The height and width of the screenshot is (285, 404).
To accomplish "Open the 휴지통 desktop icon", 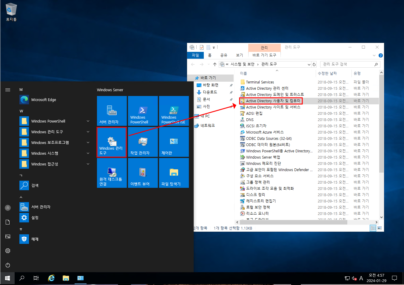I will pos(11,12).
